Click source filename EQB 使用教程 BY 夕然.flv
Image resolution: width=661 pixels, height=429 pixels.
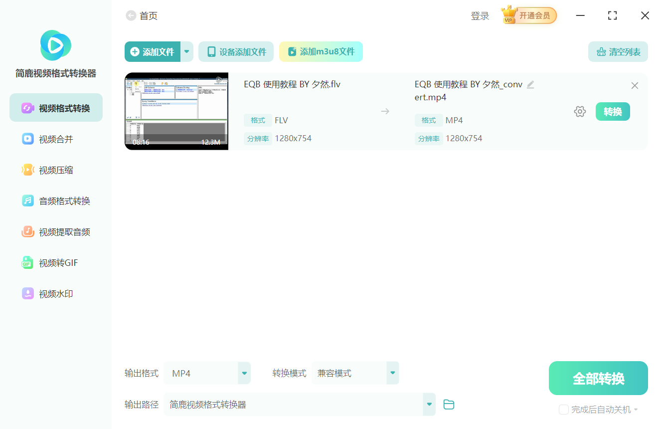[292, 84]
